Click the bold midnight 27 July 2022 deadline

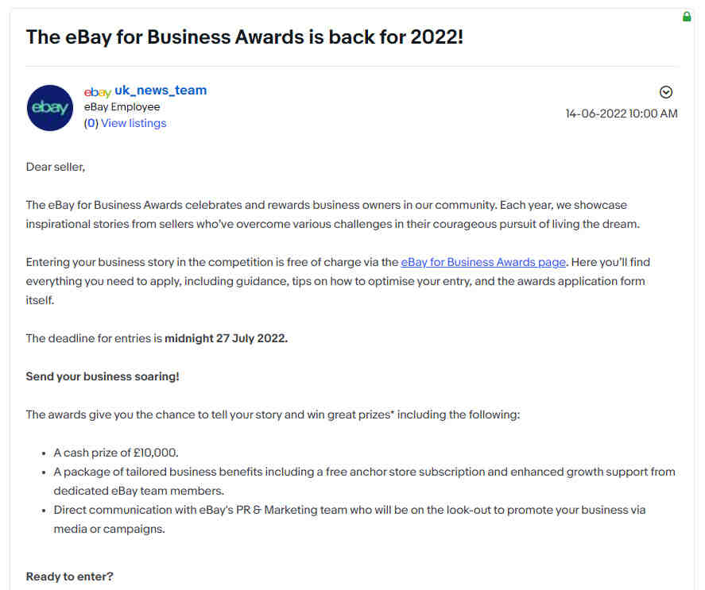click(227, 338)
